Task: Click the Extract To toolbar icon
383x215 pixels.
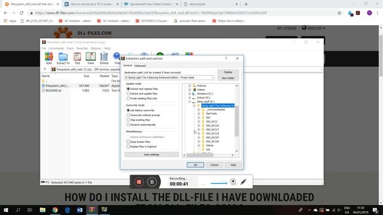Action: tap(63, 58)
